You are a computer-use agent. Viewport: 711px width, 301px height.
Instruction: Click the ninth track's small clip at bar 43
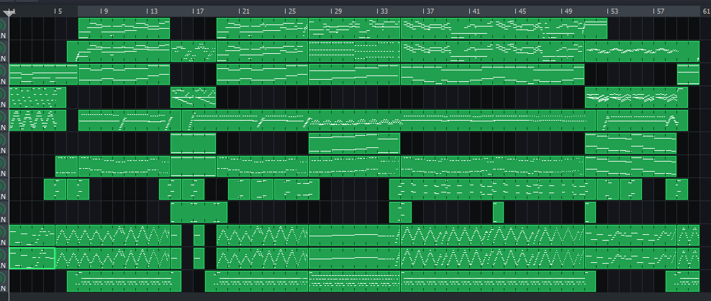498,212
